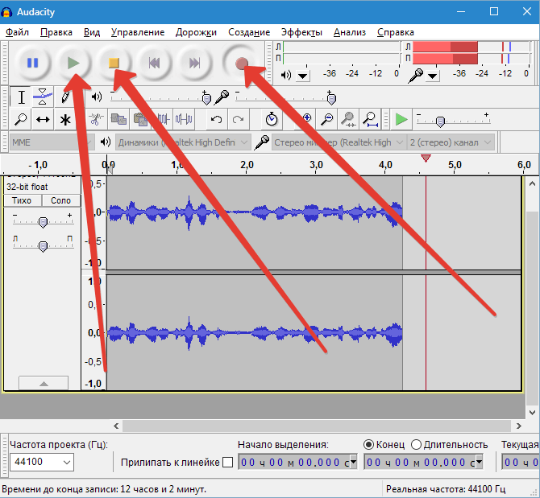Click the Cut scissors icon
The width and height of the screenshot is (540, 498).
click(x=96, y=120)
